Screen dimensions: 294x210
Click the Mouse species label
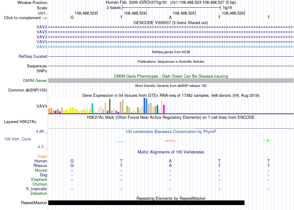(x=41, y=170)
